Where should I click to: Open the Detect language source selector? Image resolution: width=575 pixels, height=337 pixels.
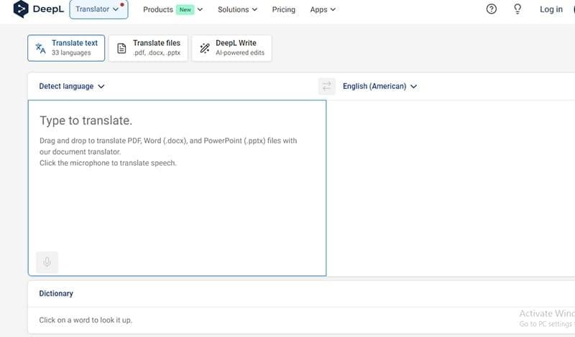tap(72, 86)
